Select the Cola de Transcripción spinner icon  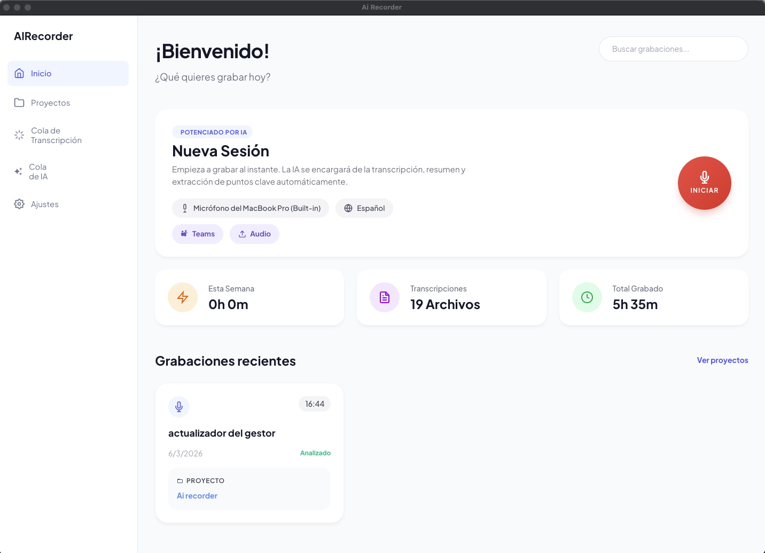click(19, 135)
